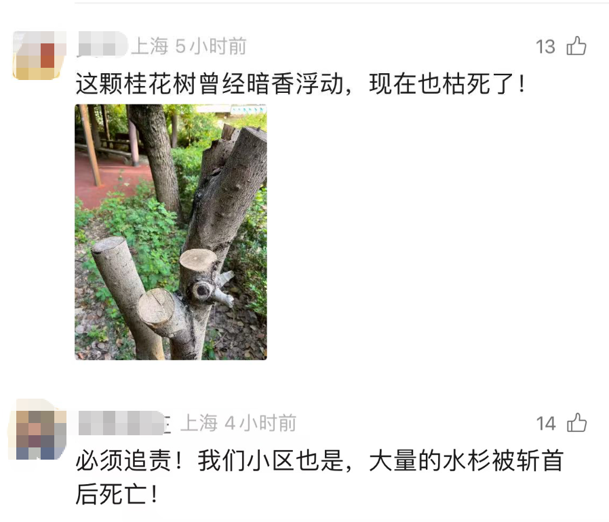Click 上海 location on second comment
Screen dimensions: 609x522
click(x=199, y=423)
